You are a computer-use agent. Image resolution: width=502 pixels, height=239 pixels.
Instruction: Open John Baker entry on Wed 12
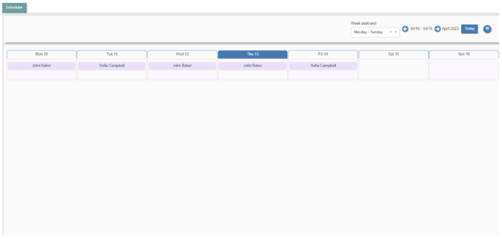point(182,66)
